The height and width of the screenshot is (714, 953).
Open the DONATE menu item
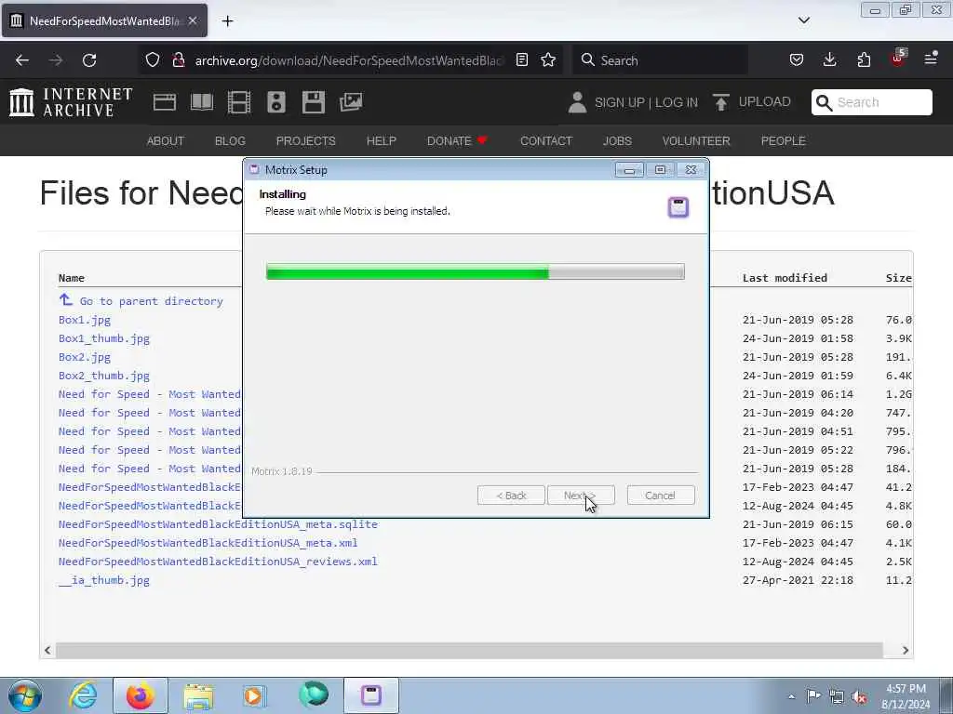click(457, 141)
